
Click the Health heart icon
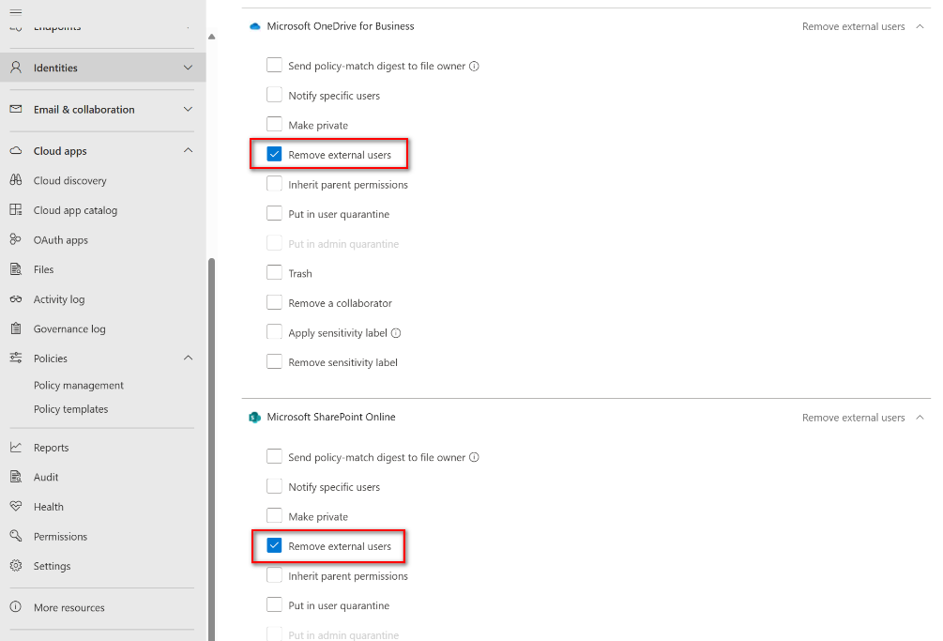coord(16,506)
